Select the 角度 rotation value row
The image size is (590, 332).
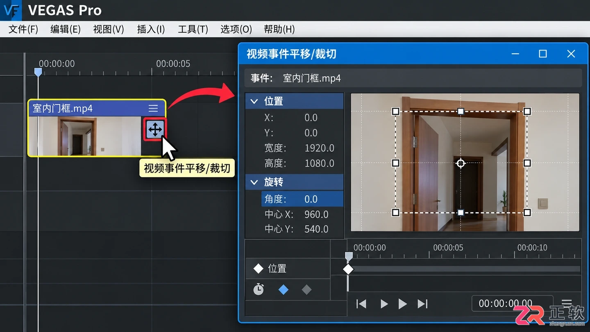tap(302, 199)
